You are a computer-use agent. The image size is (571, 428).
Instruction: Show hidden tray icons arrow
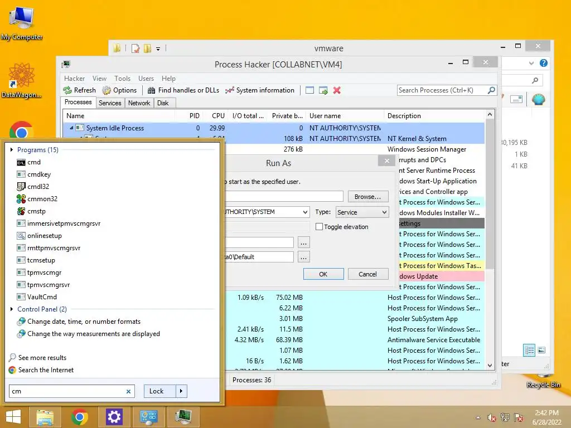click(478, 417)
